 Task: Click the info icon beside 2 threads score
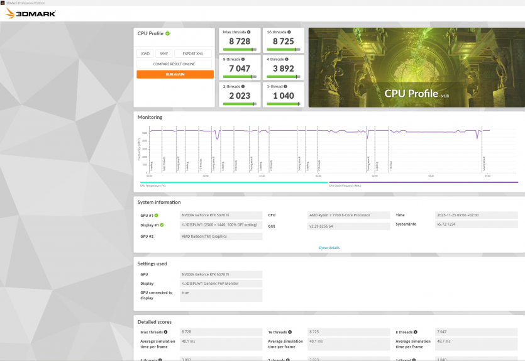[243, 86]
